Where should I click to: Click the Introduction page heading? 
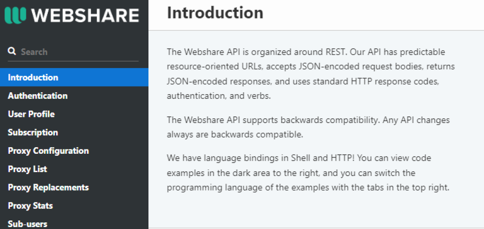tap(215, 13)
